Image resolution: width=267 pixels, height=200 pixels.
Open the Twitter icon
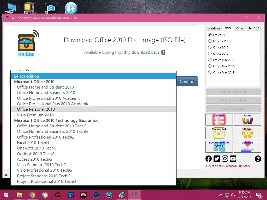[x=217, y=159]
